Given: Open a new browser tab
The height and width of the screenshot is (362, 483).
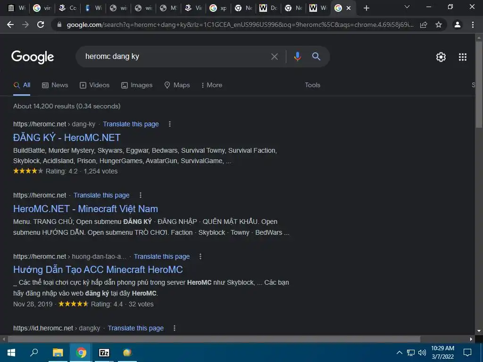Looking at the screenshot, I should 366,8.
